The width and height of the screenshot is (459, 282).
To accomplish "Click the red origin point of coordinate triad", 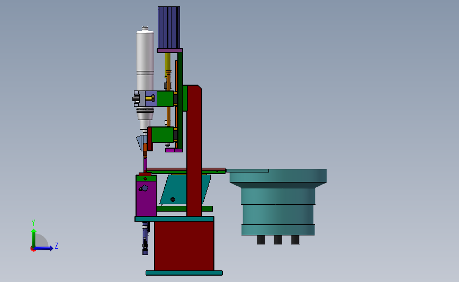I will (x=33, y=249).
